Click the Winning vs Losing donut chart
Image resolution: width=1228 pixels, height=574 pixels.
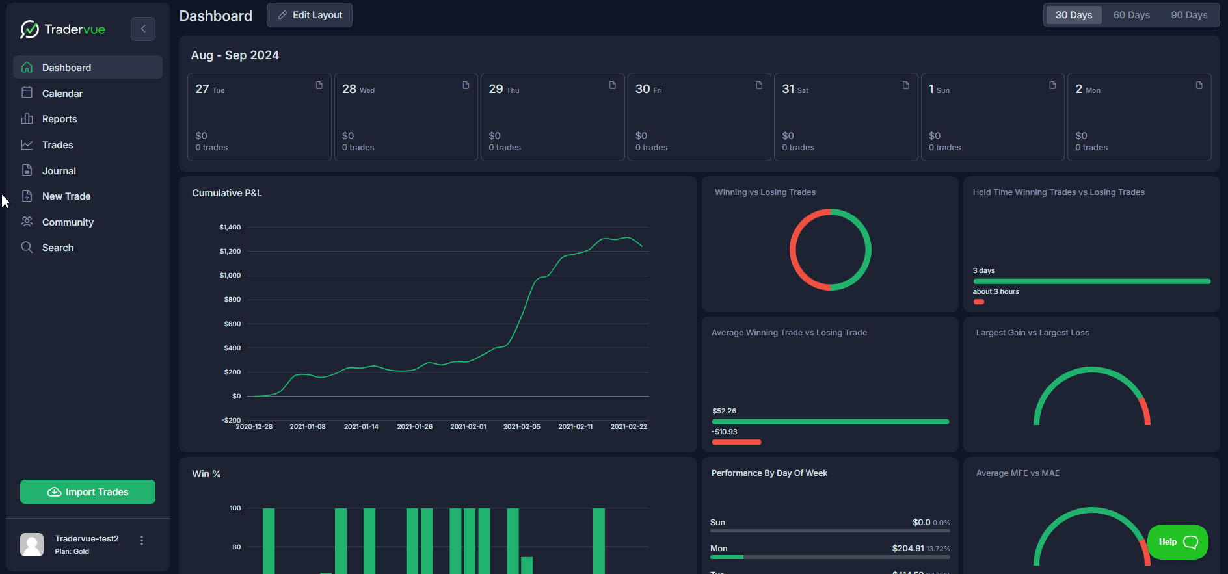coord(831,250)
